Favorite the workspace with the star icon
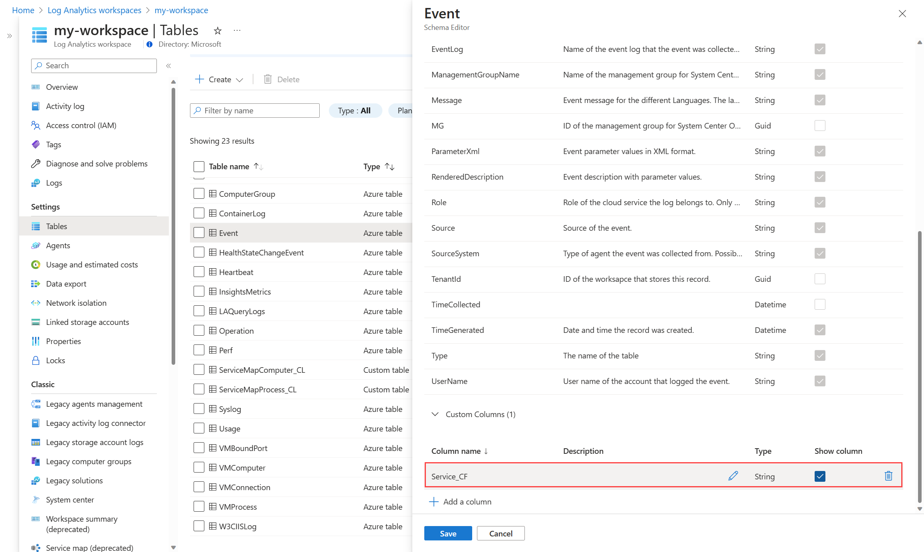Viewport: 924px width, 552px height. click(218, 31)
